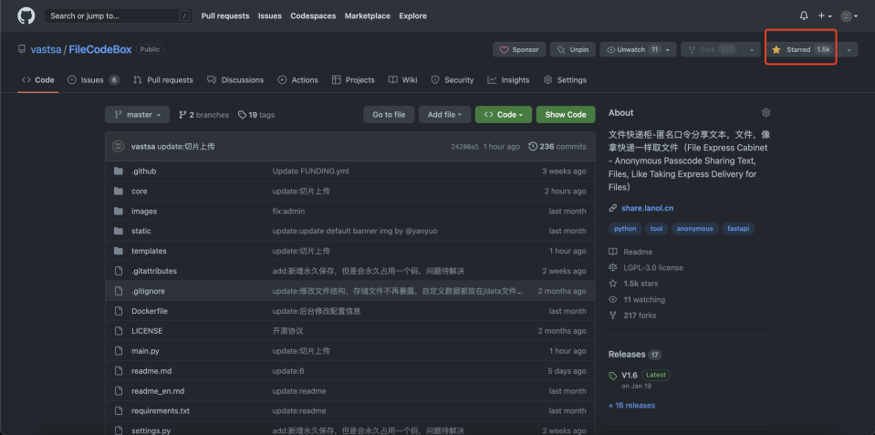Screen dimensions: 875x435
Task: Open the Unwatch dropdown
Action: [x=639, y=49]
